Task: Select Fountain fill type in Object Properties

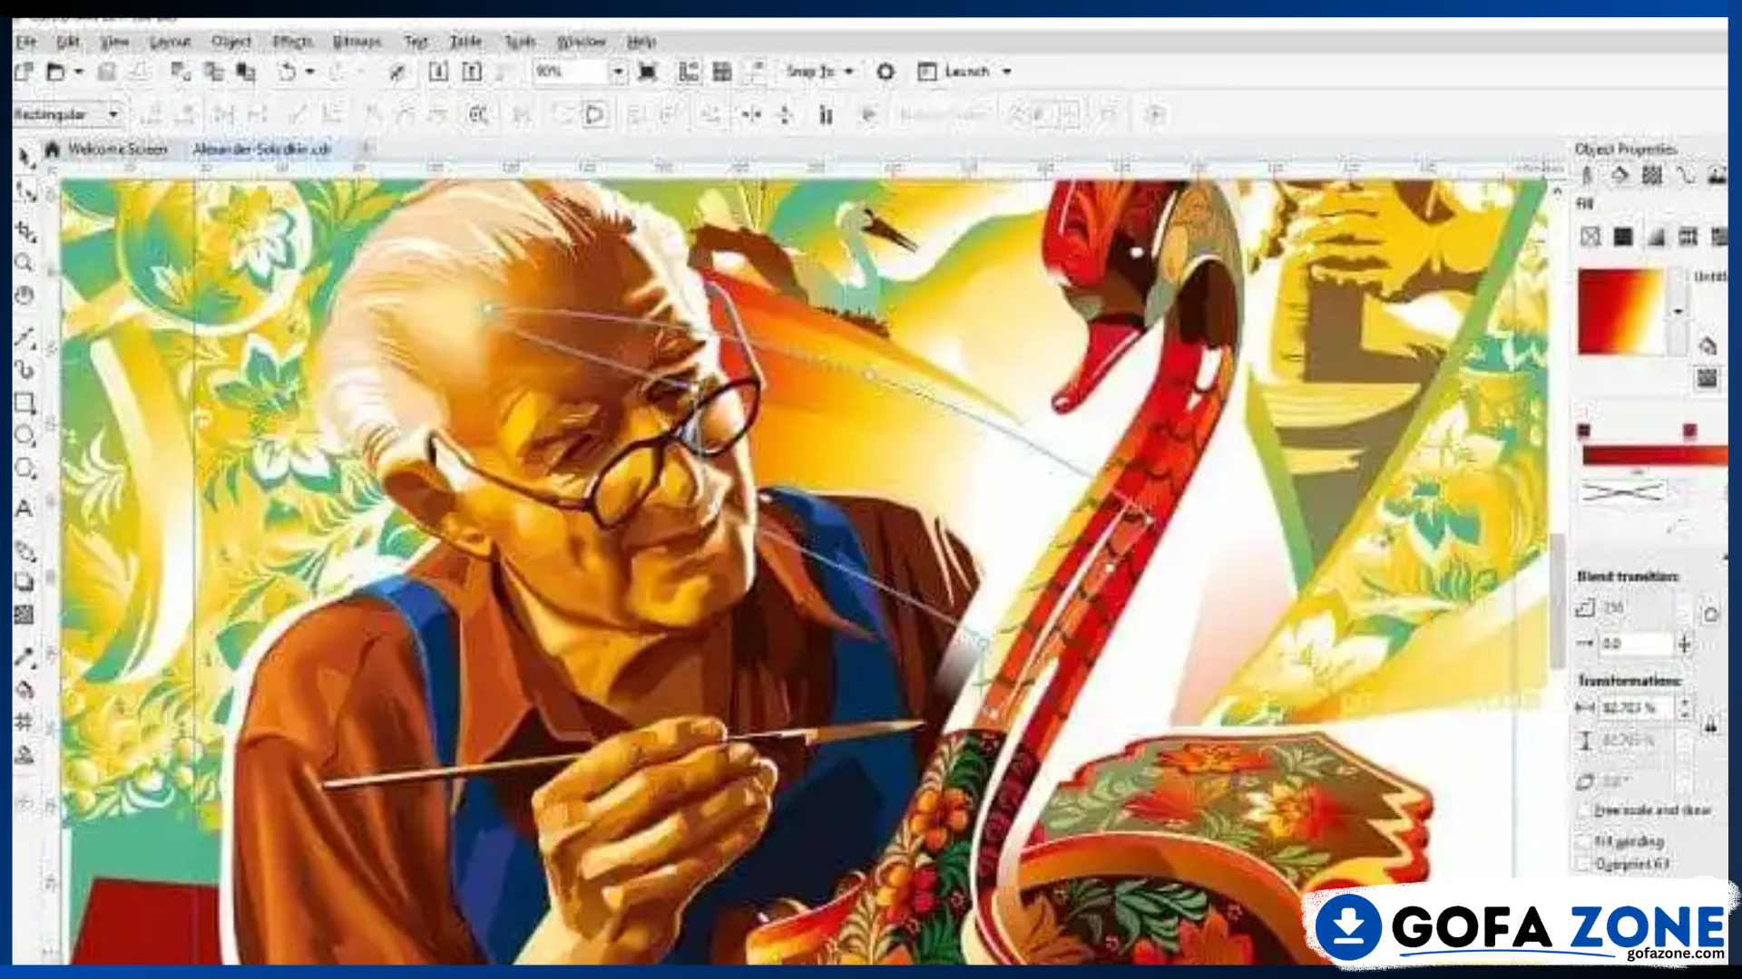Action: (x=1657, y=237)
